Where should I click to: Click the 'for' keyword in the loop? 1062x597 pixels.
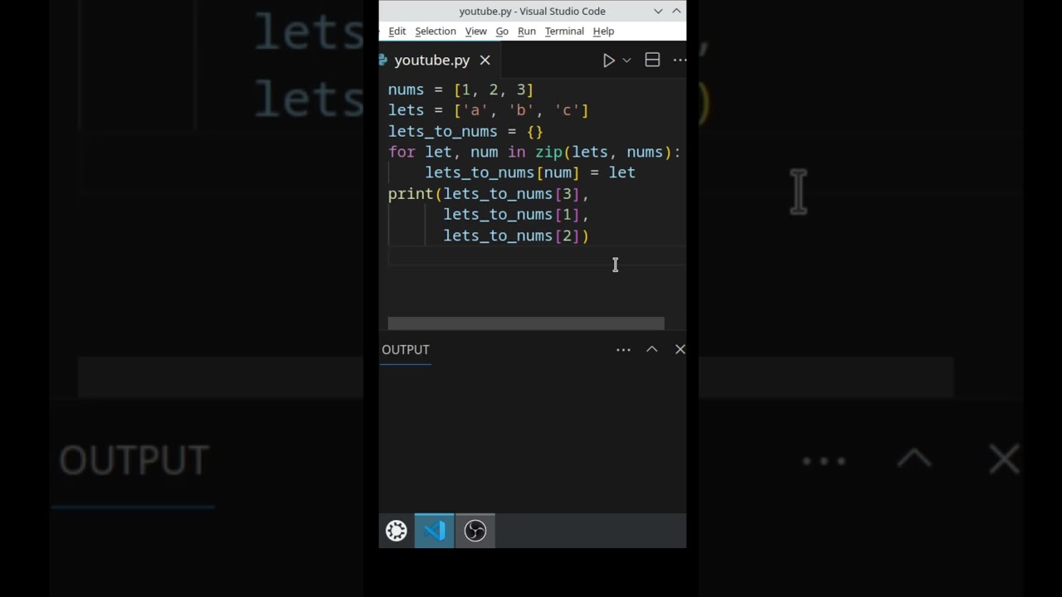[402, 152]
